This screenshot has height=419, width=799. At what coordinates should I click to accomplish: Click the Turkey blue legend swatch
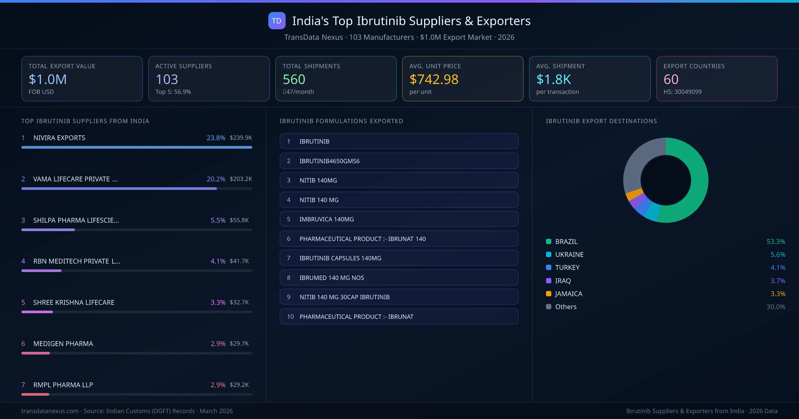[549, 267]
